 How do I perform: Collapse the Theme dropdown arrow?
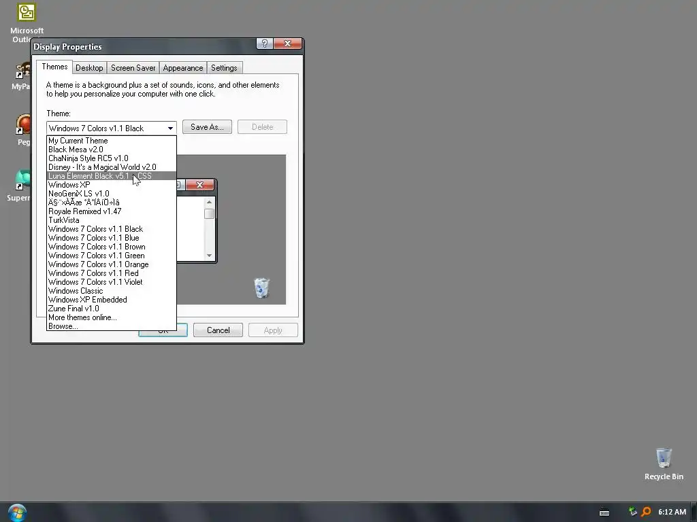[170, 128]
